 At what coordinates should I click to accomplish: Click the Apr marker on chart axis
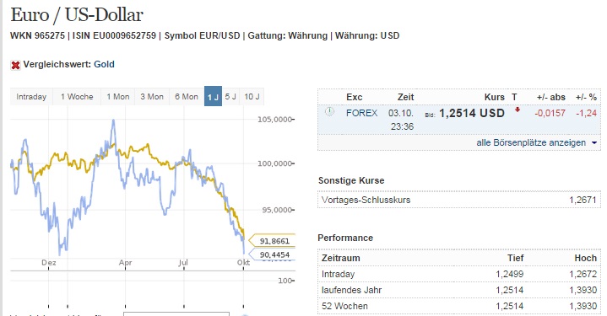point(126,263)
